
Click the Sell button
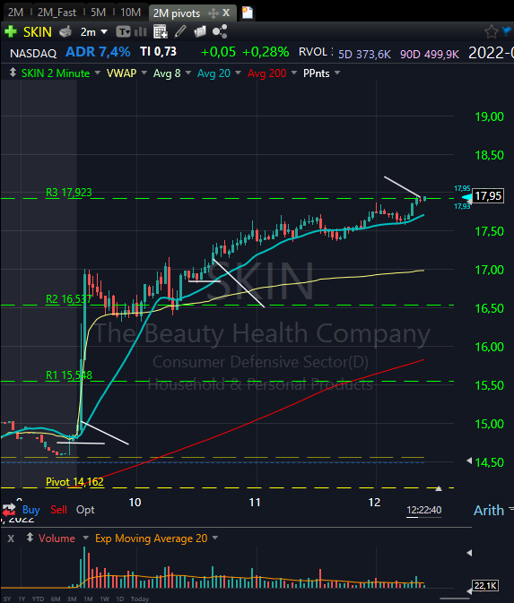58,510
